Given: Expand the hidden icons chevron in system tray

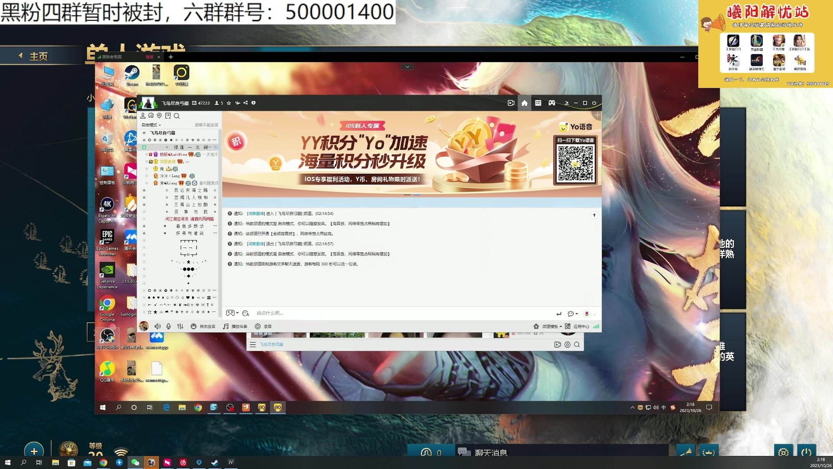Looking at the screenshot, I should (x=633, y=408).
